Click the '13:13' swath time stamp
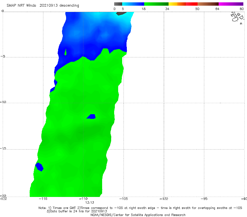Viewport: 247px width, 217px height. (x=90, y=203)
